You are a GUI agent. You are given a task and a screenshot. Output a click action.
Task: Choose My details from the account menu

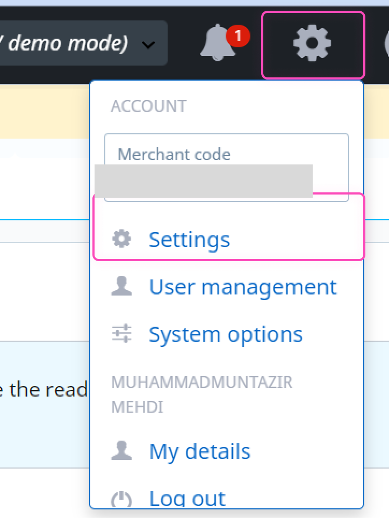point(200,451)
